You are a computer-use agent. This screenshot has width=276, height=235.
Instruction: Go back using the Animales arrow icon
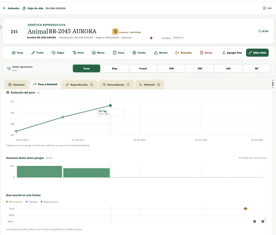pos(4,8)
